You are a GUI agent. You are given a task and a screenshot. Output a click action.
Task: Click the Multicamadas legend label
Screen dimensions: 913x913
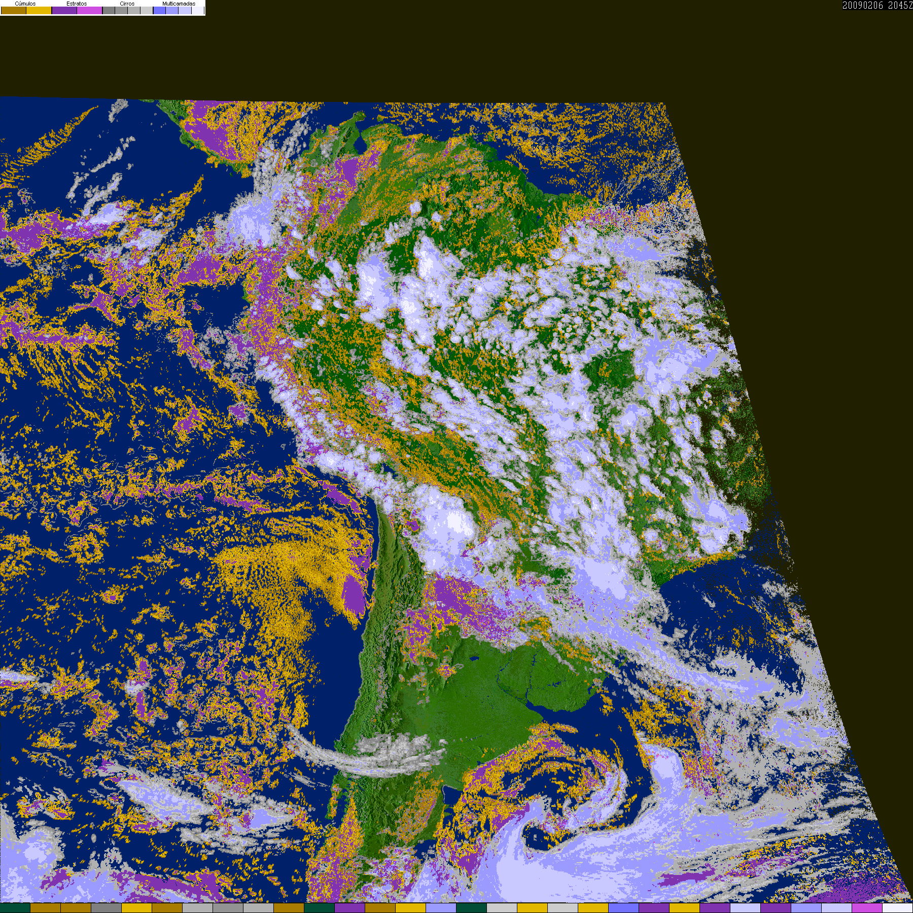point(179,4)
